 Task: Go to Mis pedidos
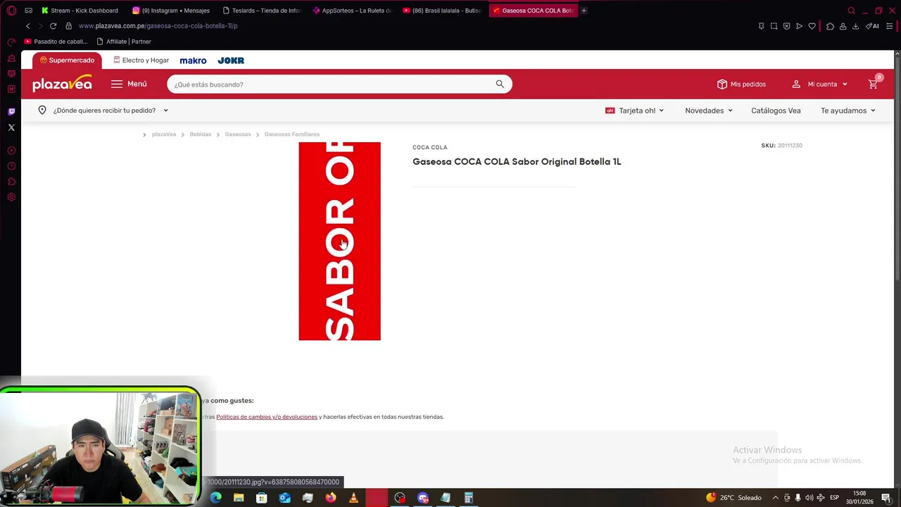741,84
